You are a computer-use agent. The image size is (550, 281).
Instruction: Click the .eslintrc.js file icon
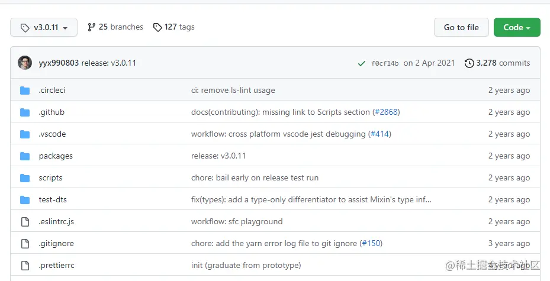(25, 222)
